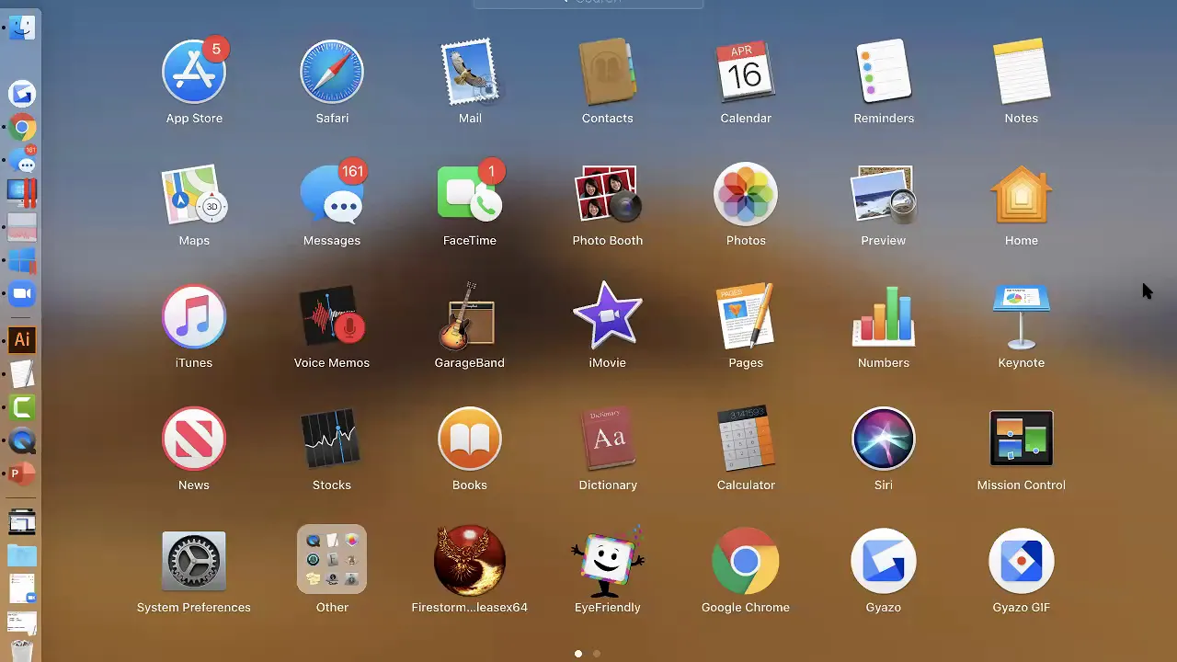Open the App Store app
Screen dimensions: 1177x662
point(194,72)
